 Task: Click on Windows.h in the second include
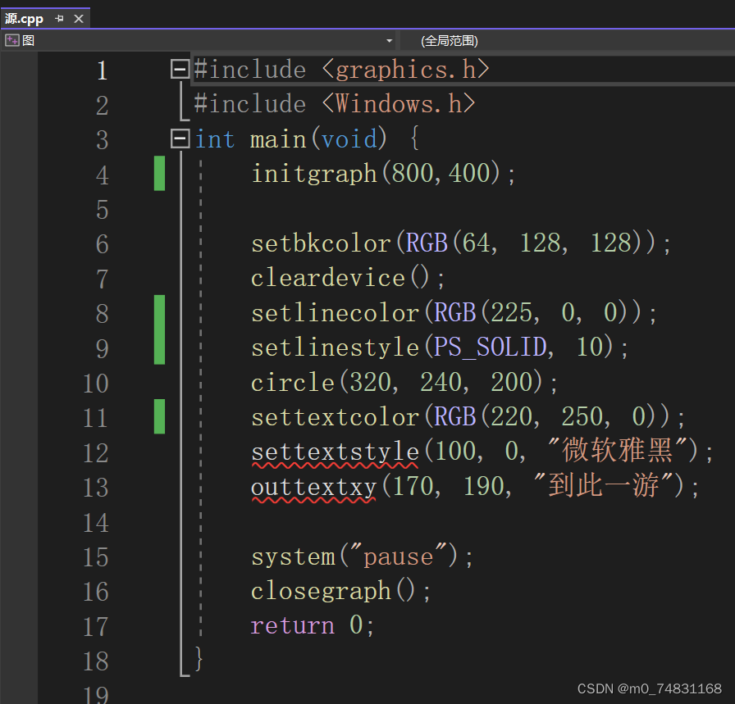click(399, 104)
